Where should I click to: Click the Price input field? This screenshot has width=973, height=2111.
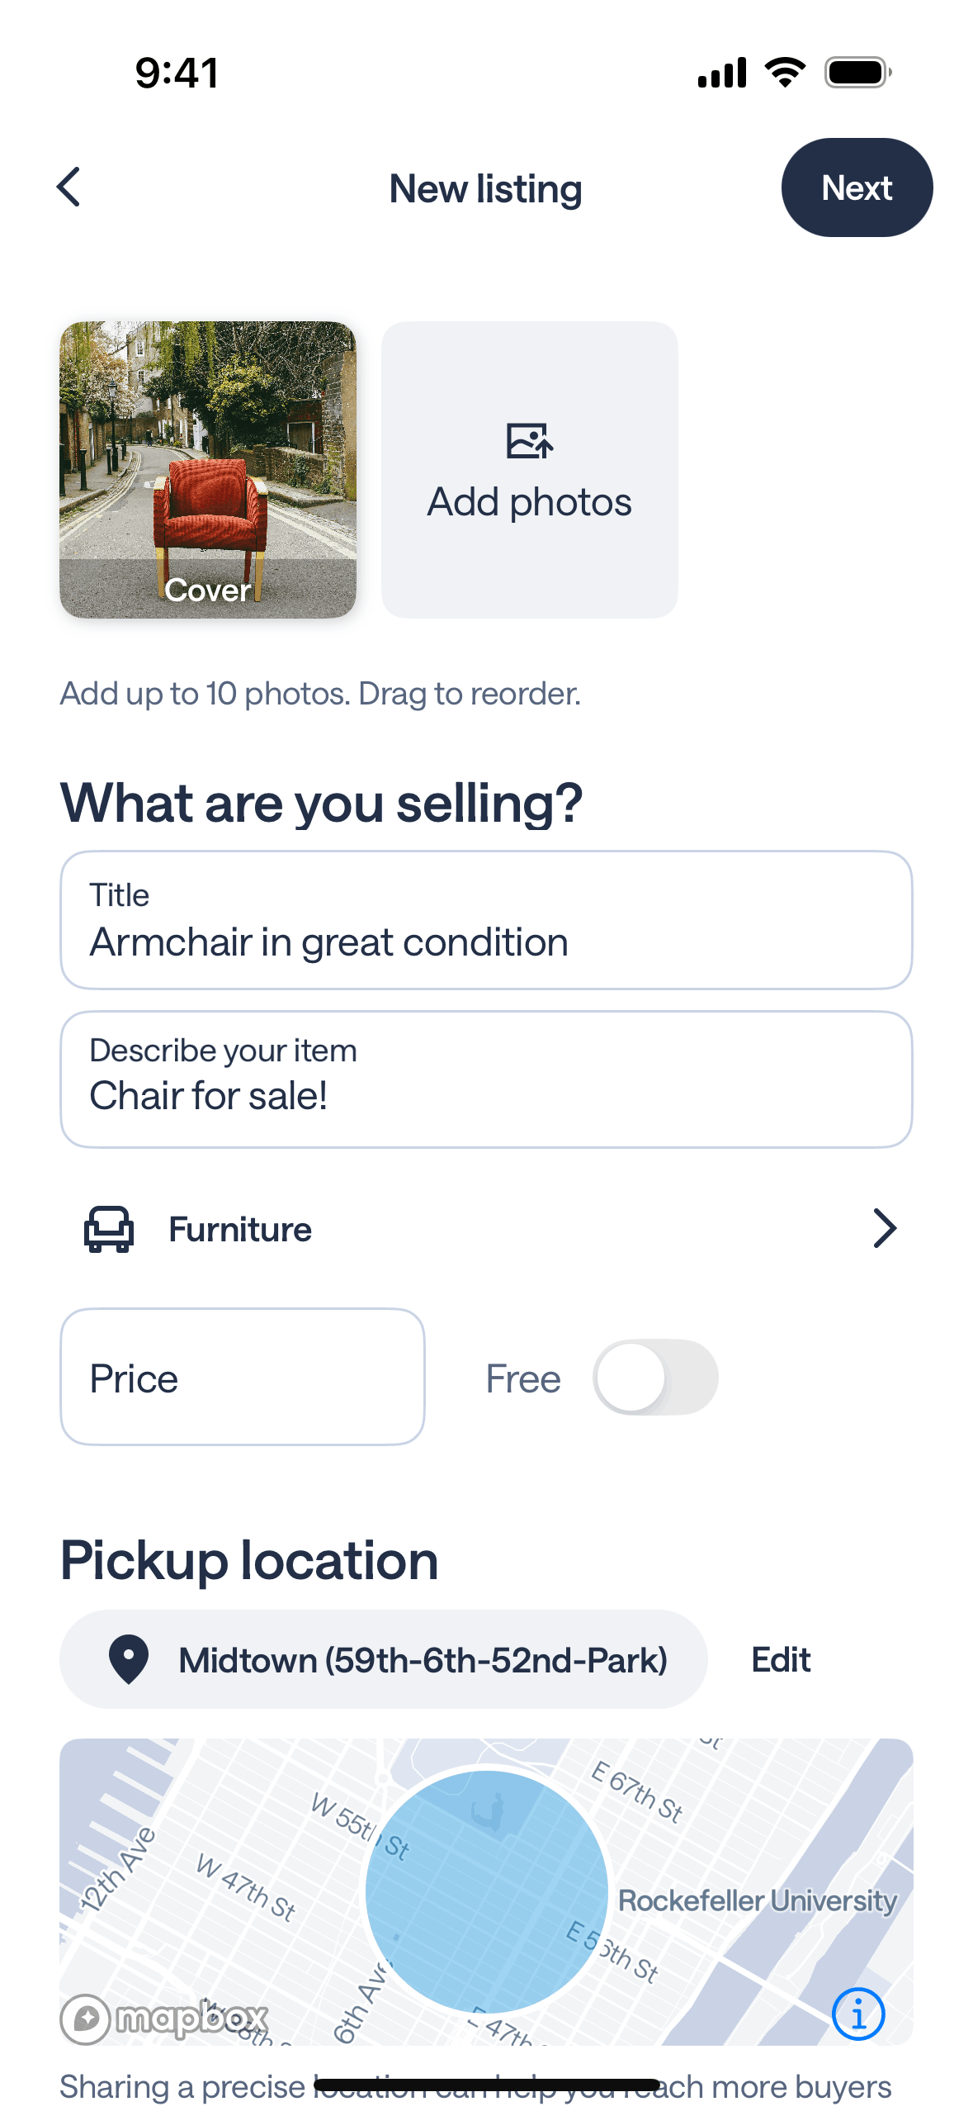point(243,1377)
